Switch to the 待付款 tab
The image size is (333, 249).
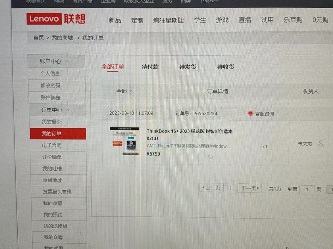coord(150,67)
